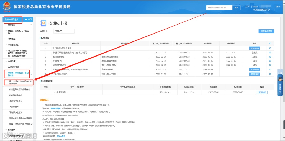The width and height of the screenshot is (285, 141).
Task: Refresh the 教育费附加 row
Action: pos(270,61)
